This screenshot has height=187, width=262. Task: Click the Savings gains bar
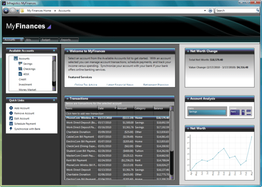(x=207, y=112)
